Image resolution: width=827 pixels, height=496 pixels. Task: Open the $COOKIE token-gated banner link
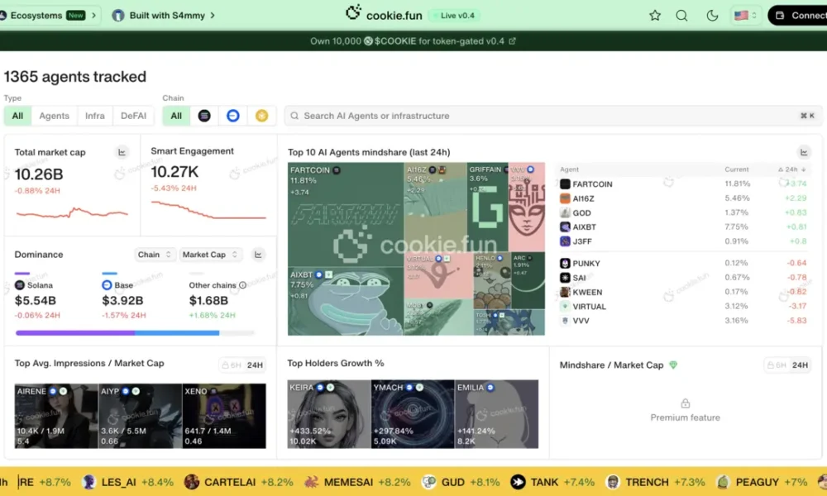(x=413, y=41)
